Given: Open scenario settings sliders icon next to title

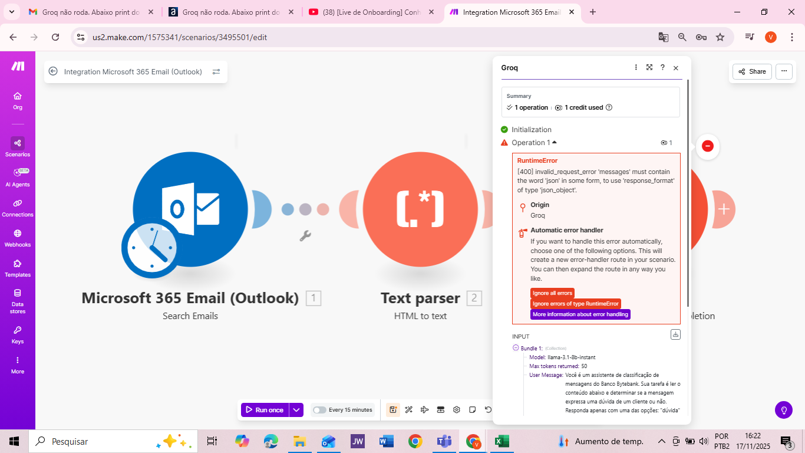Looking at the screenshot, I should click(216, 71).
